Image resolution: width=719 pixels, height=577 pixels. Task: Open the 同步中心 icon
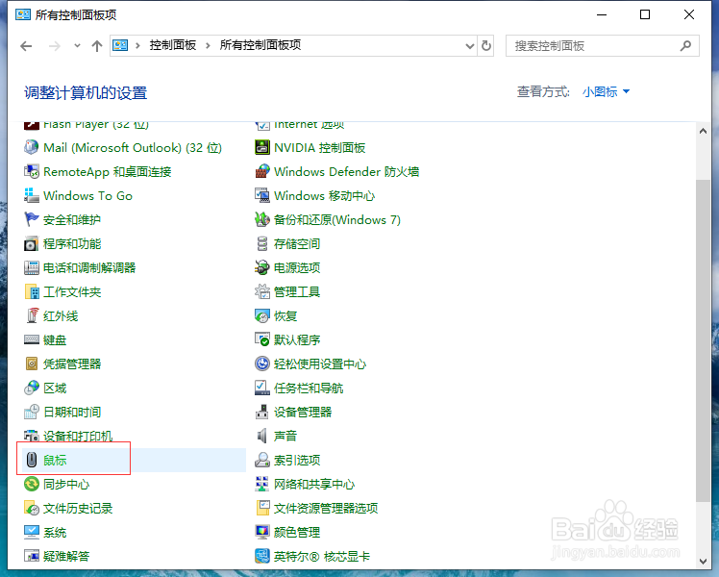31,484
